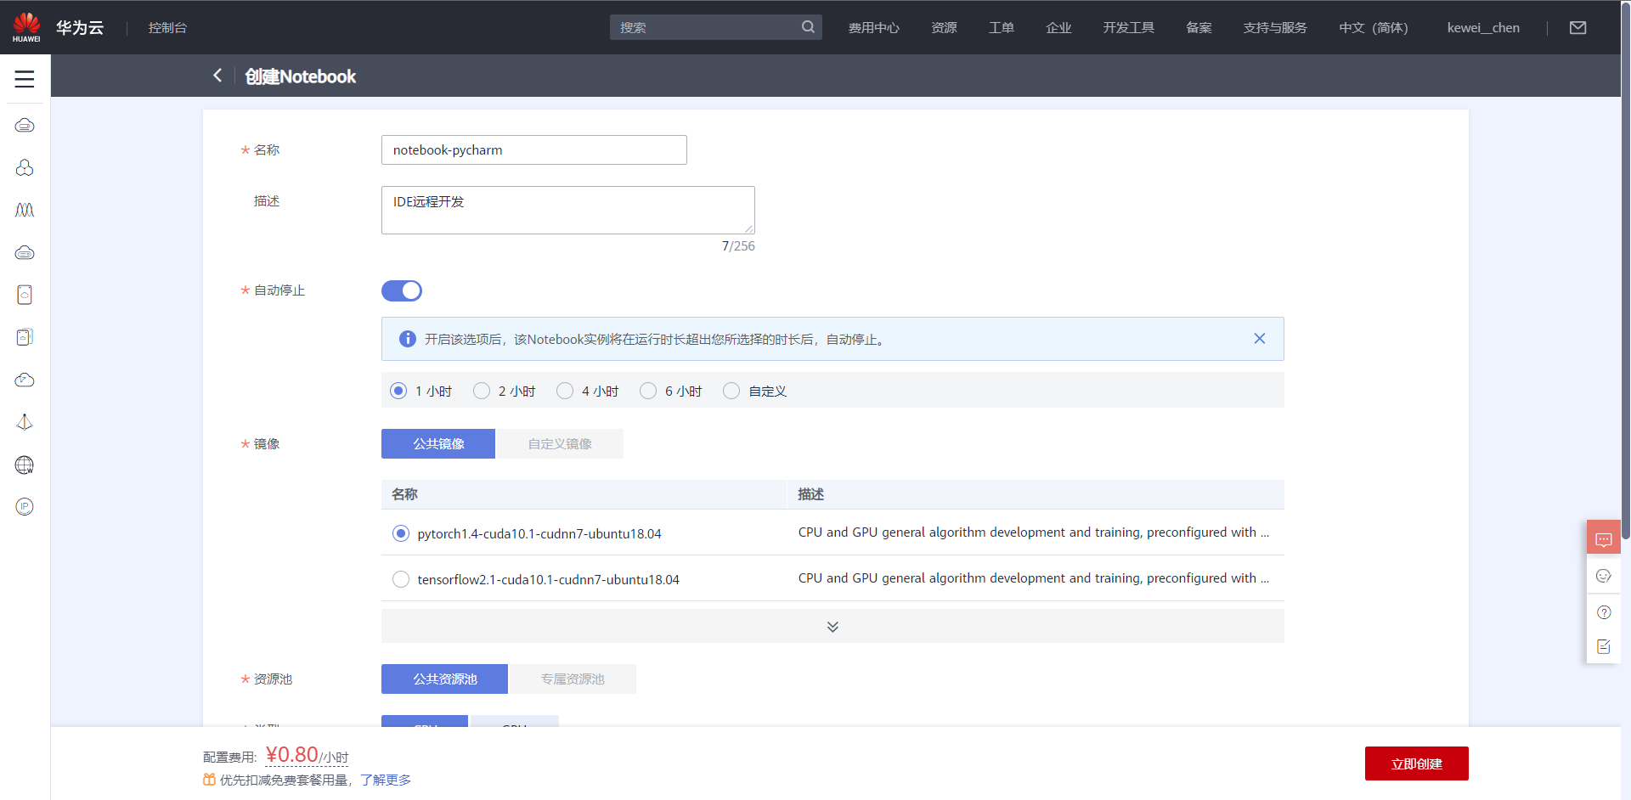Click the notepad edit widget icon
Image resolution: width=1631 pixels, height=800 pixels.
coord(1604,647)
